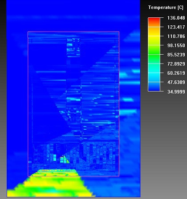Select the 60.2619 legend value
This screenshot has height=199, width=187.
pos(176,73)
